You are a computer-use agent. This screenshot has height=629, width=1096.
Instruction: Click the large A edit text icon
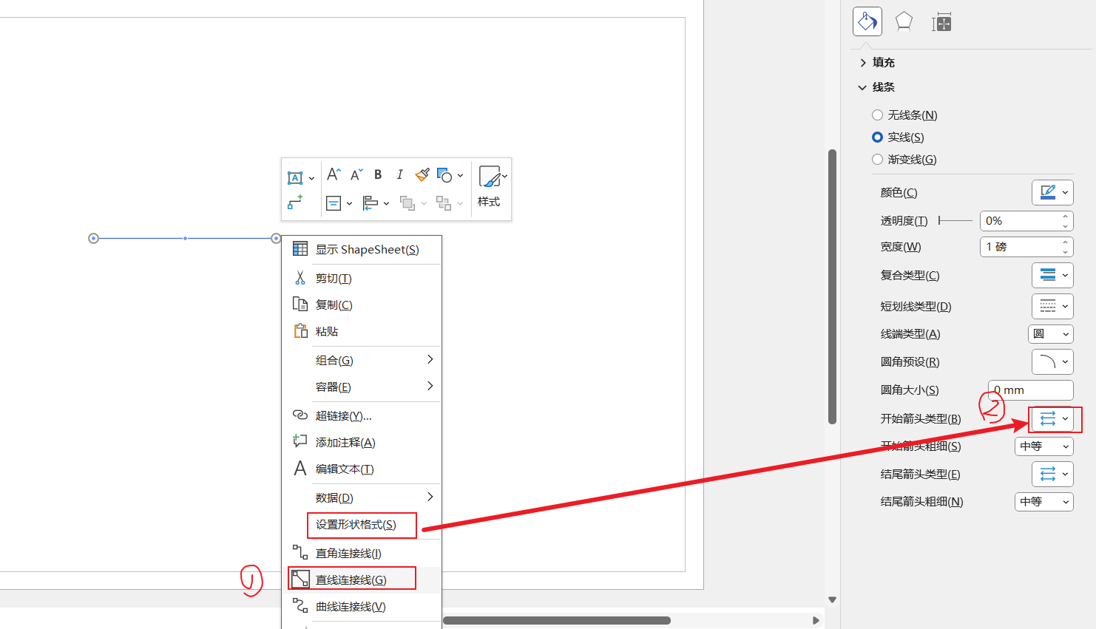click(x=300, y=469)
